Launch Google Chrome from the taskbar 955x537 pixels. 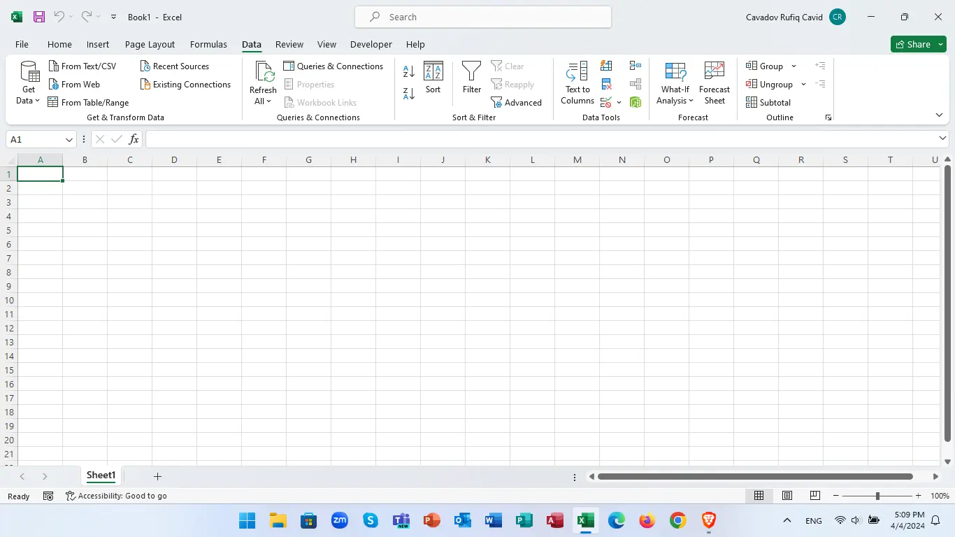pos(677,520)
